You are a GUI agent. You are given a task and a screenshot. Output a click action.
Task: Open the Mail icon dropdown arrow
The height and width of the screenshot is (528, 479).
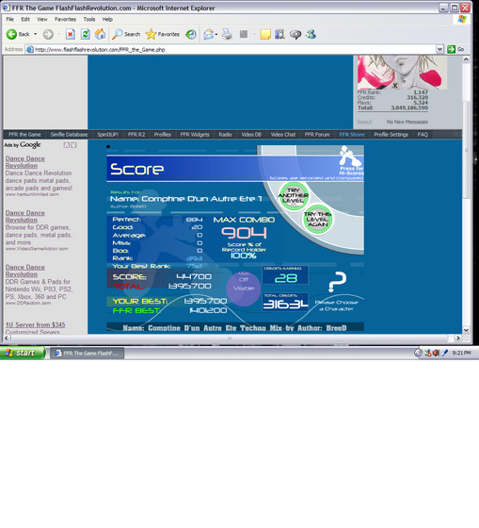tap(216, 34)
